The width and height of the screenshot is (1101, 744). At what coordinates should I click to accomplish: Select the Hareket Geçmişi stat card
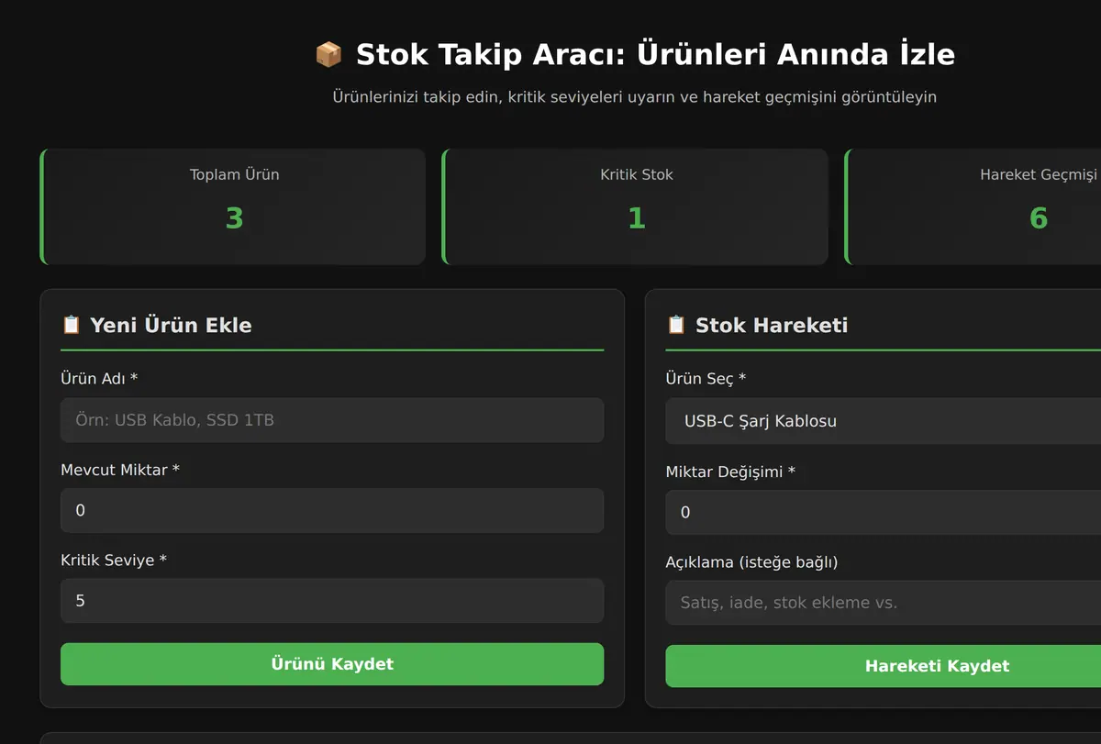tap(973, 206)
